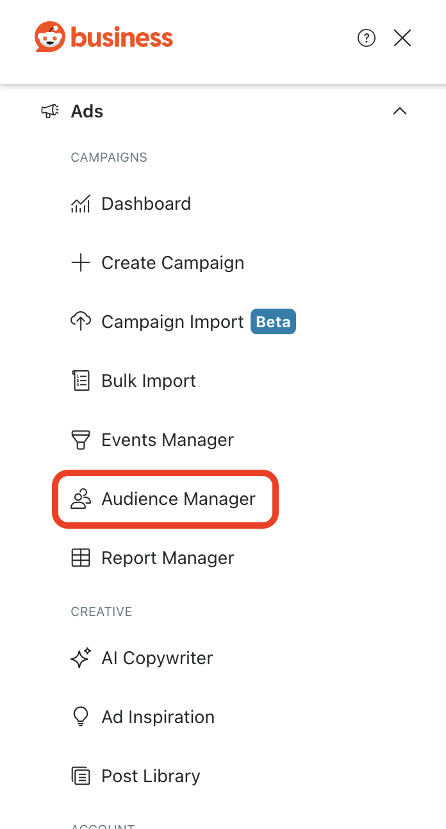
Task: Collapse the Ads section with the chevron
Action: point(399,111)
